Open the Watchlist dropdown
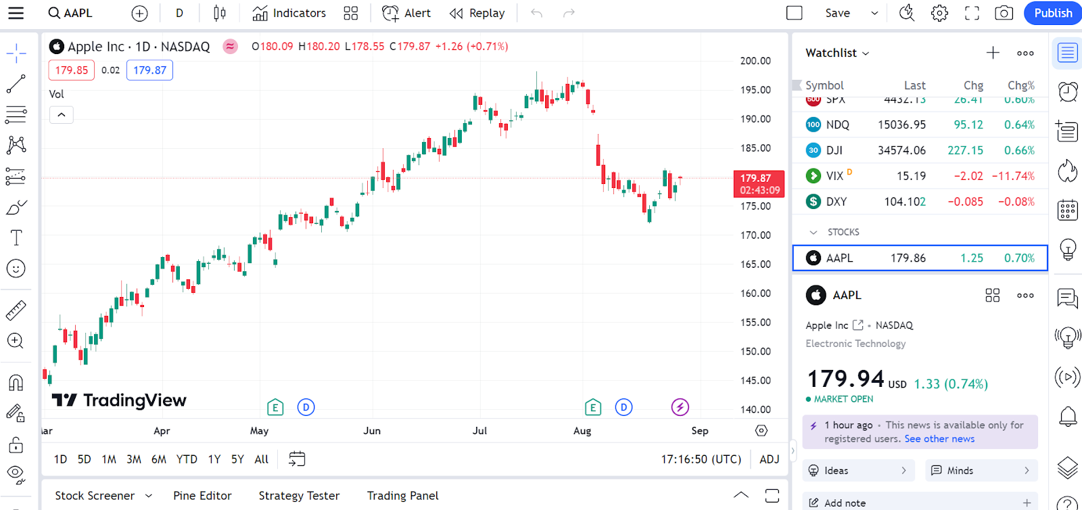 pos(837,53)
